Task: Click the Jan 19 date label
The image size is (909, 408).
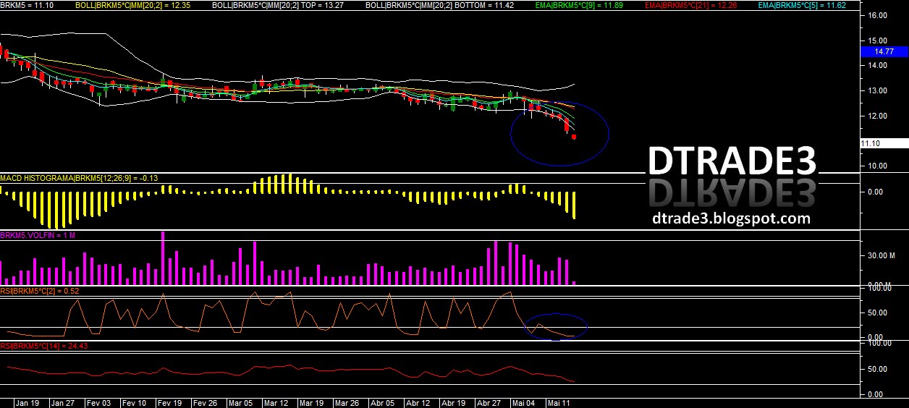Action: point(26,402)
